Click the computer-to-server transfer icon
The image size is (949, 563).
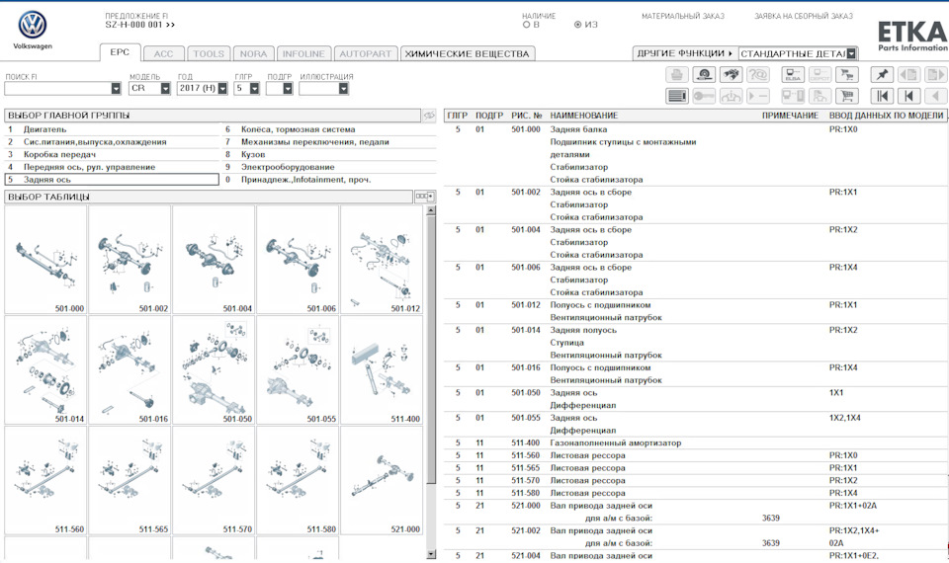[x=793, y=96]
